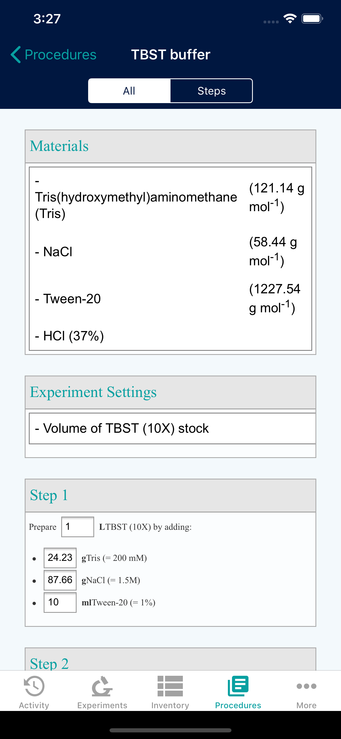This screenshot has width=341, height=739.
Task: Open the More ellipsis icon
Action: 306,686
